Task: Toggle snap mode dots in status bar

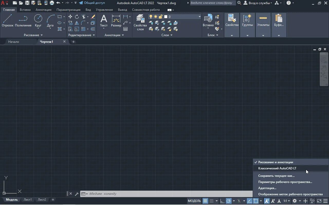Action: 212,201
